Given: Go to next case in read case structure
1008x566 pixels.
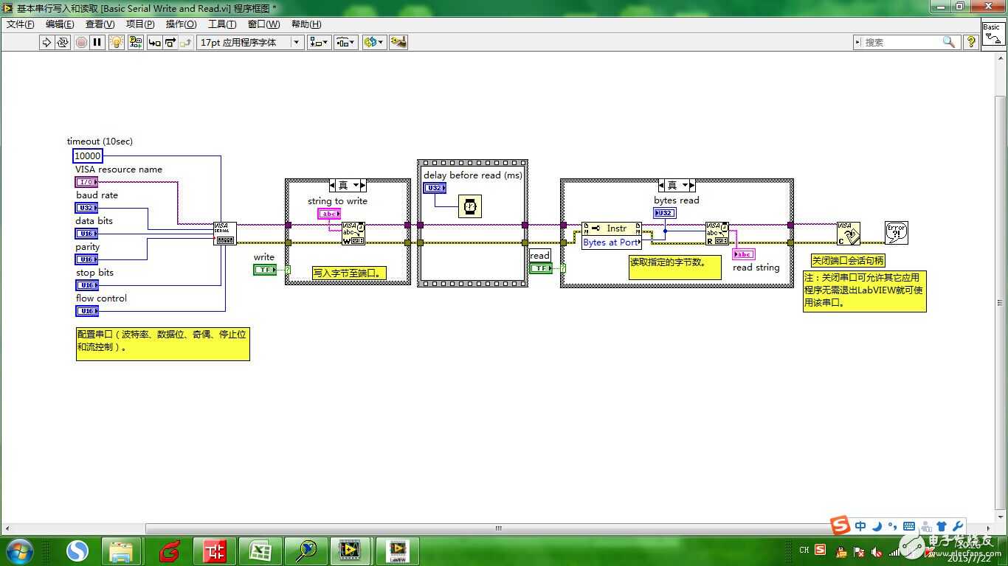Looking at the screenshot, I should pyautogui.click(x=692, y=186).
